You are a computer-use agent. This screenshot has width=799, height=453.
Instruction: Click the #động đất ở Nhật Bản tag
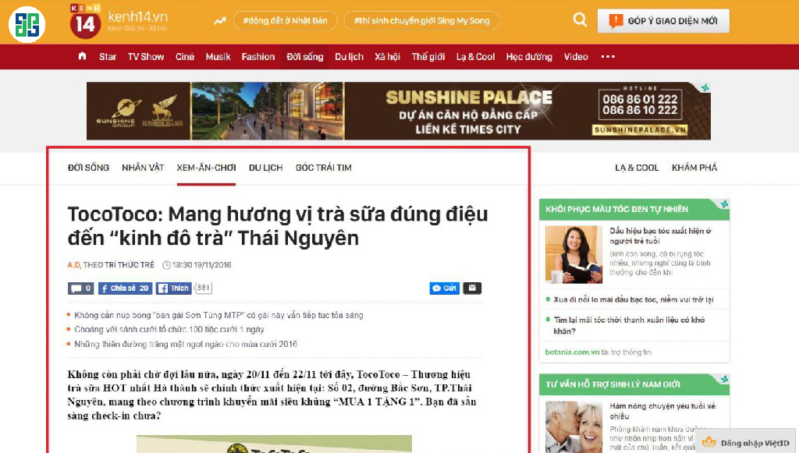285,21
